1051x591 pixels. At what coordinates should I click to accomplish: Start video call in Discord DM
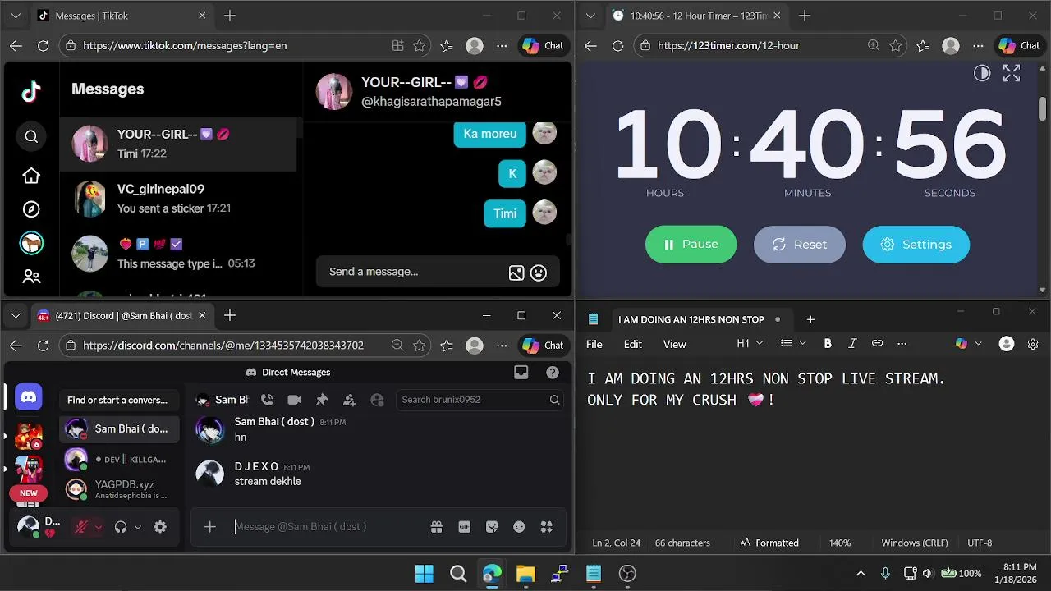[x=294, y=400]
